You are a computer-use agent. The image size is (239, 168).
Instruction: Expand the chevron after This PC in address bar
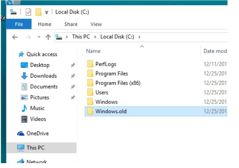pyautogui.click(x=95, y=37)
